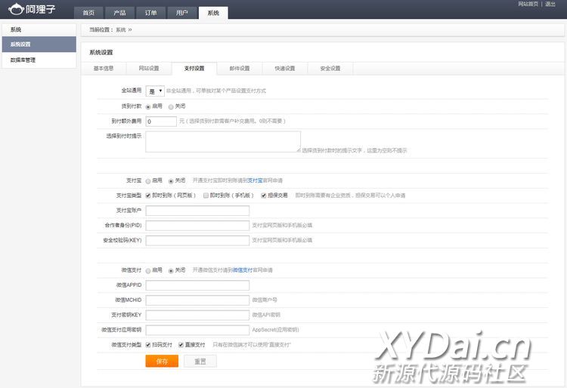Switch to the 邮件设置 tab
The height and width of the screenshot is (388, 567).
pyautogui.click(x=240, y=68)
